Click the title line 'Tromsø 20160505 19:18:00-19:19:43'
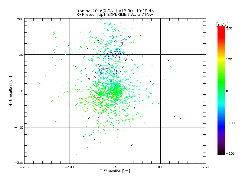 point(115,11)
